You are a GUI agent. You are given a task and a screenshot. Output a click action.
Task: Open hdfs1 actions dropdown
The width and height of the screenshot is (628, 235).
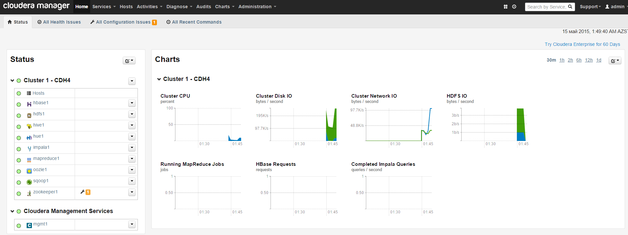tap(132, 114)
